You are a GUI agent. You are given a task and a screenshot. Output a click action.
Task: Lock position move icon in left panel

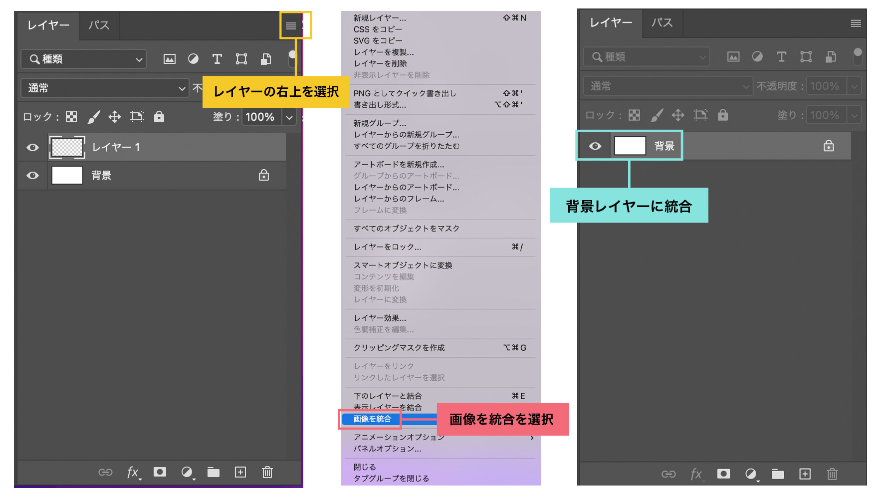pyautogui.click(x=115, y=117)
